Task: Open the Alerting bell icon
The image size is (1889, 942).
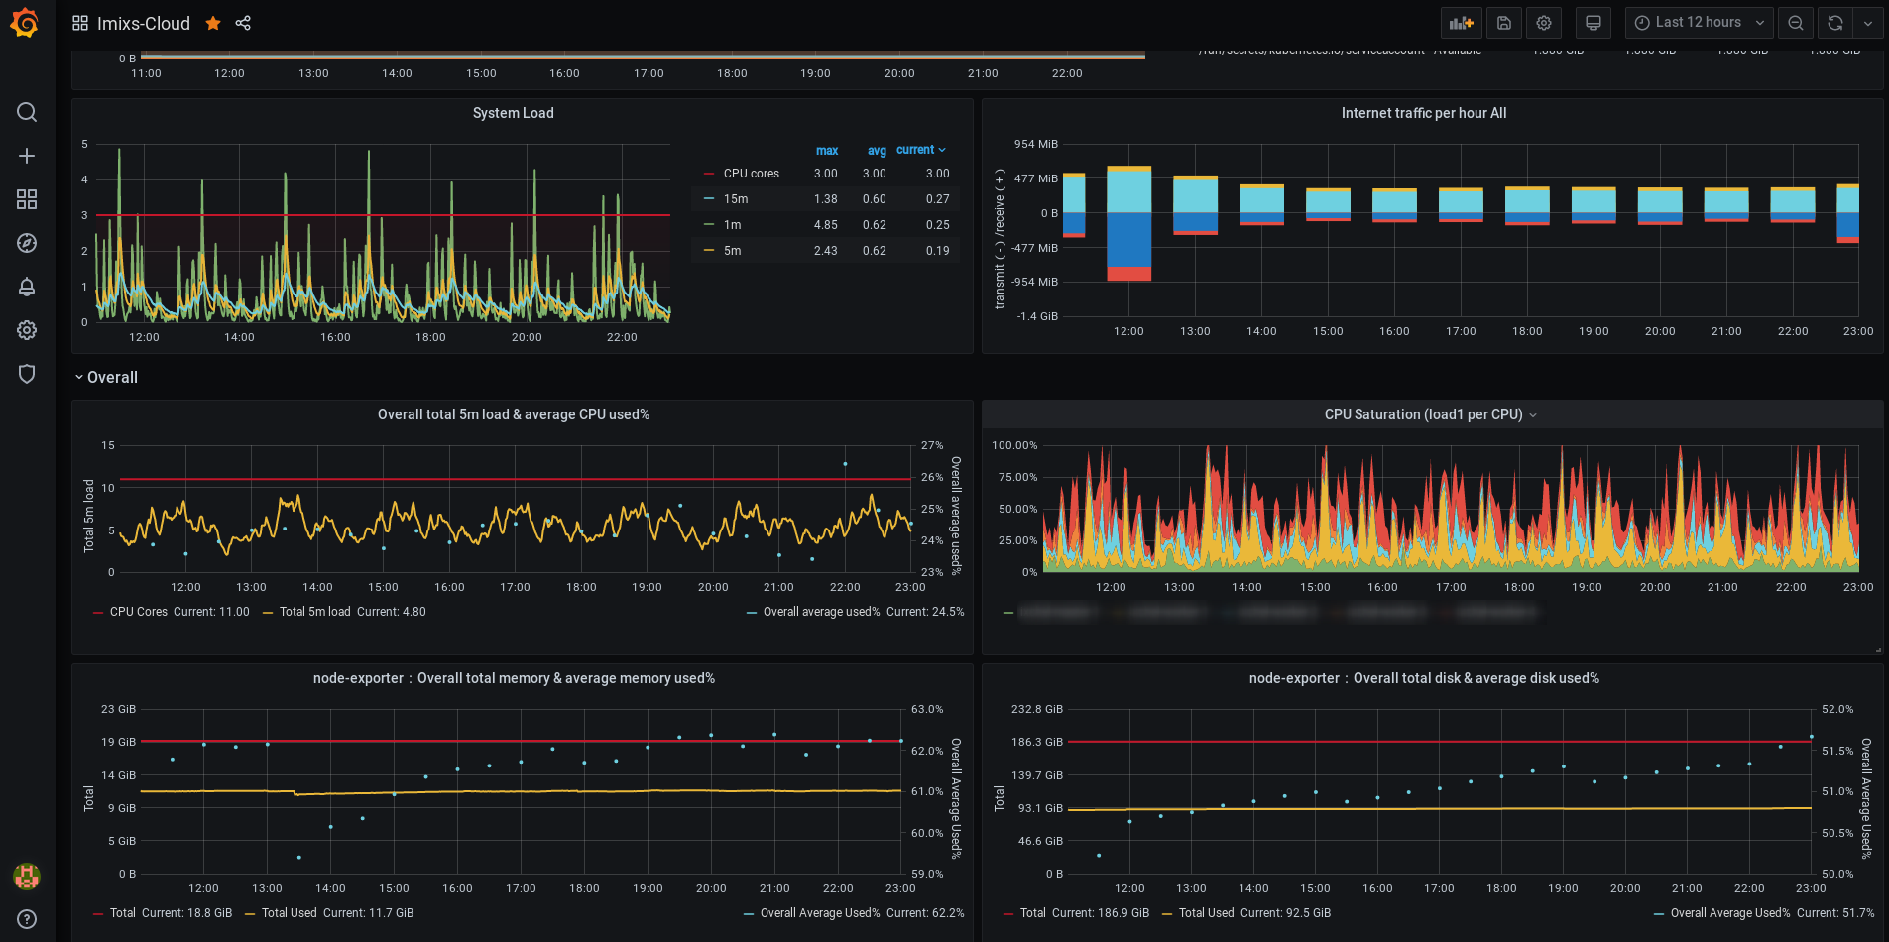Action: 27,287
